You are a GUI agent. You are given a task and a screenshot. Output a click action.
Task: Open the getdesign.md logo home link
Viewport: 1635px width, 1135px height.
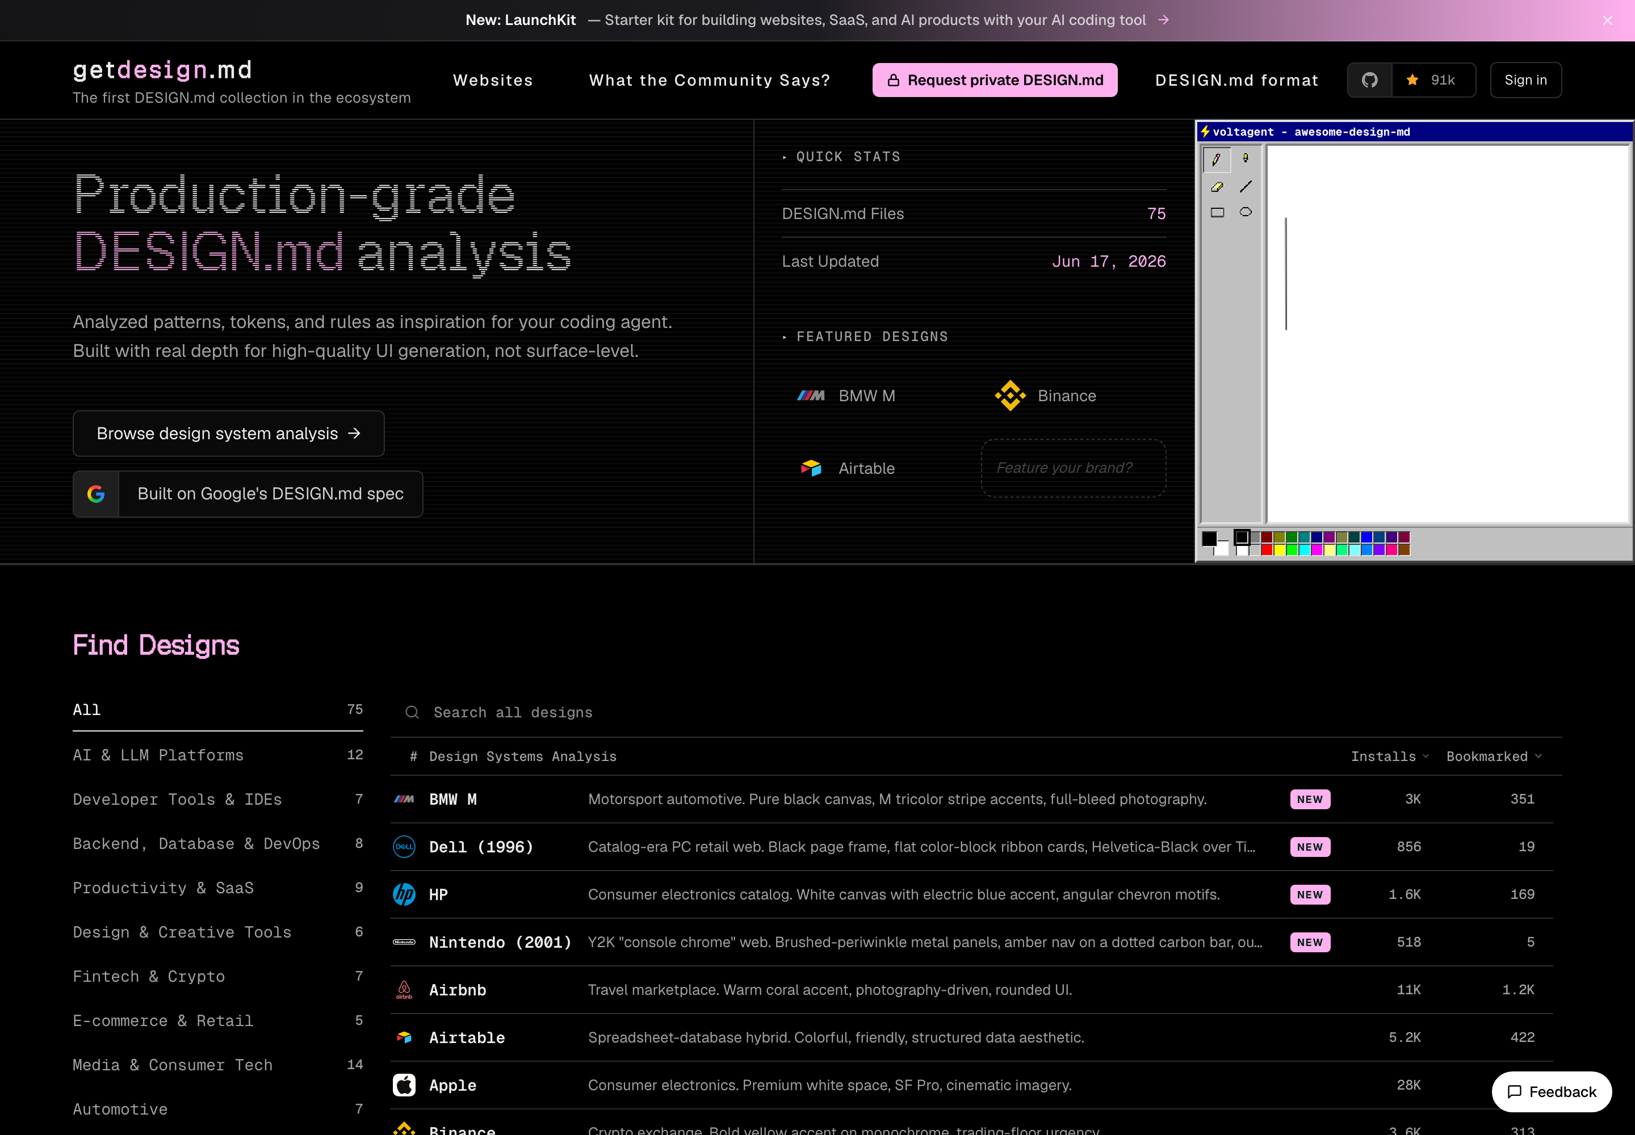(162, 70)
